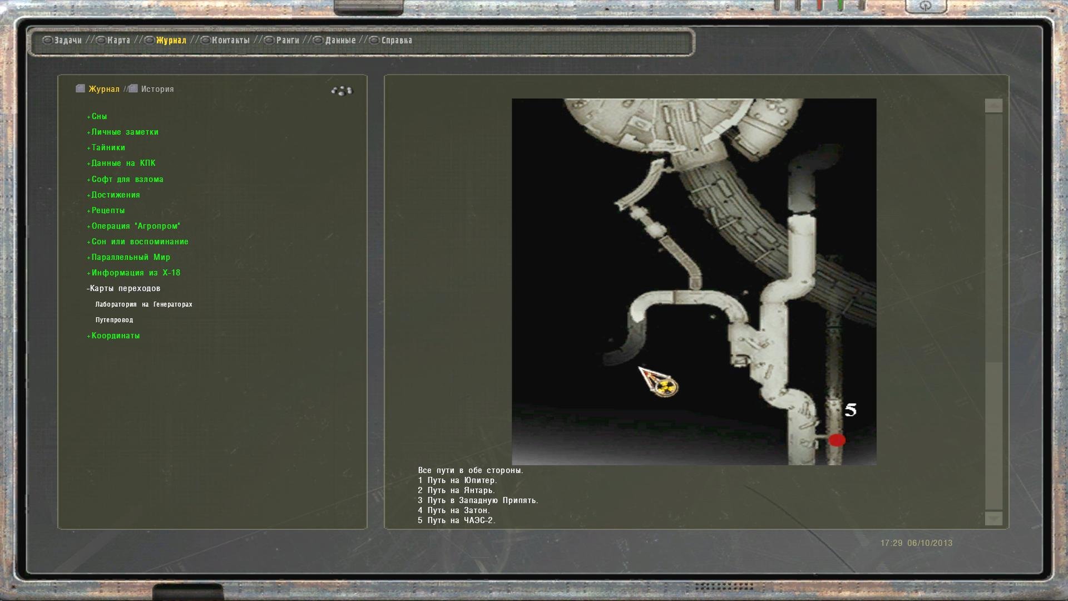The width and height of the screenshot is (1068, 601).
Task: Click the round icon beside Контакты
Action: pyautogui.click(x=205, y=40)
